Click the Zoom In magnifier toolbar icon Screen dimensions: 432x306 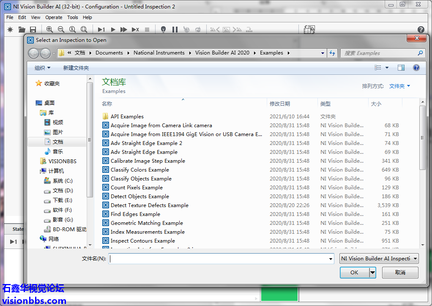(49, 30)
